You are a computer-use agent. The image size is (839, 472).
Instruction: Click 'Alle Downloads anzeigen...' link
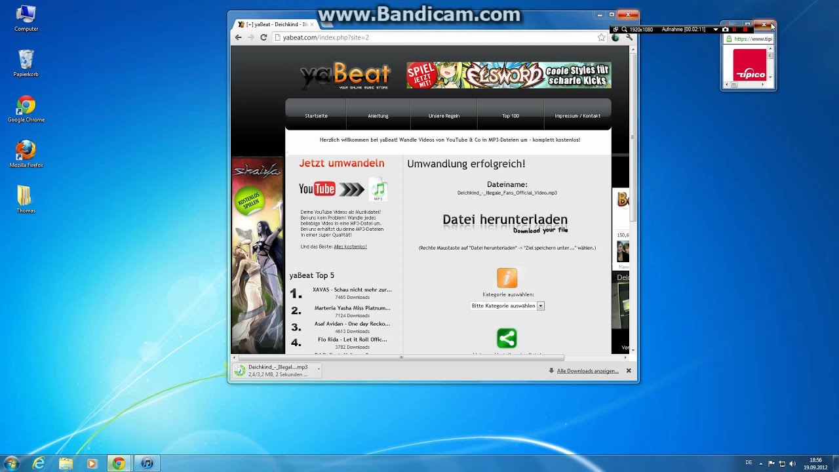588,371
